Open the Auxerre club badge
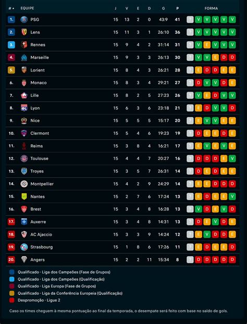This screenshot has height=324, width=247. pyautogui.click(x=24, y=222)
